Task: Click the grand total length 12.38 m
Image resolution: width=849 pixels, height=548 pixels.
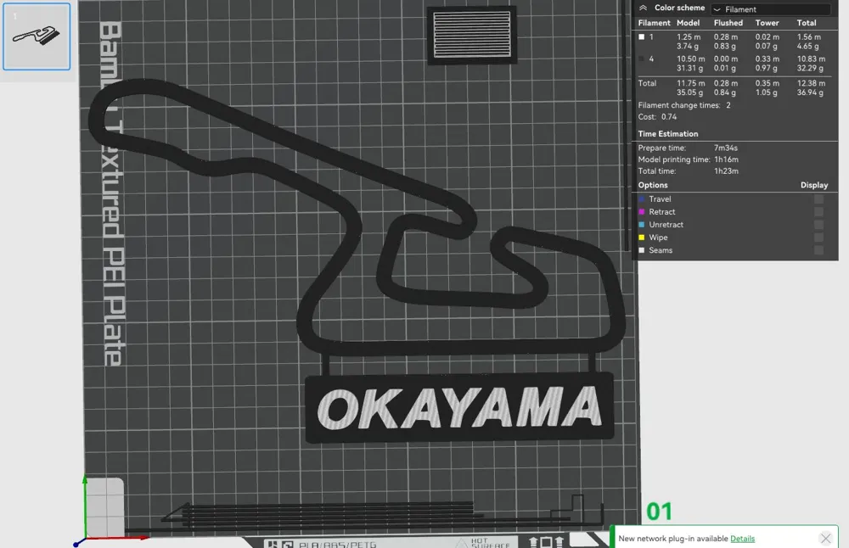Action: point(811,83)
